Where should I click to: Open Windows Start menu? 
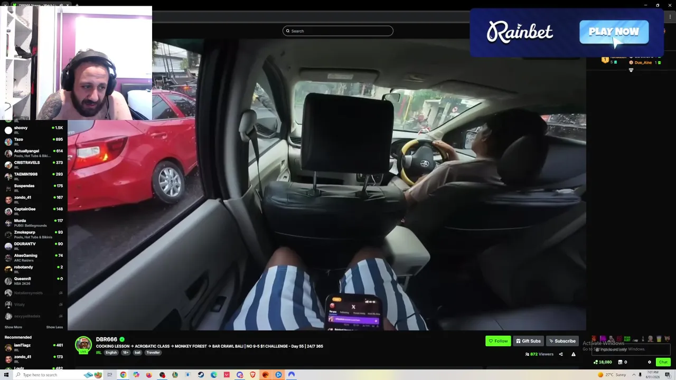click(x=6, y=375)
